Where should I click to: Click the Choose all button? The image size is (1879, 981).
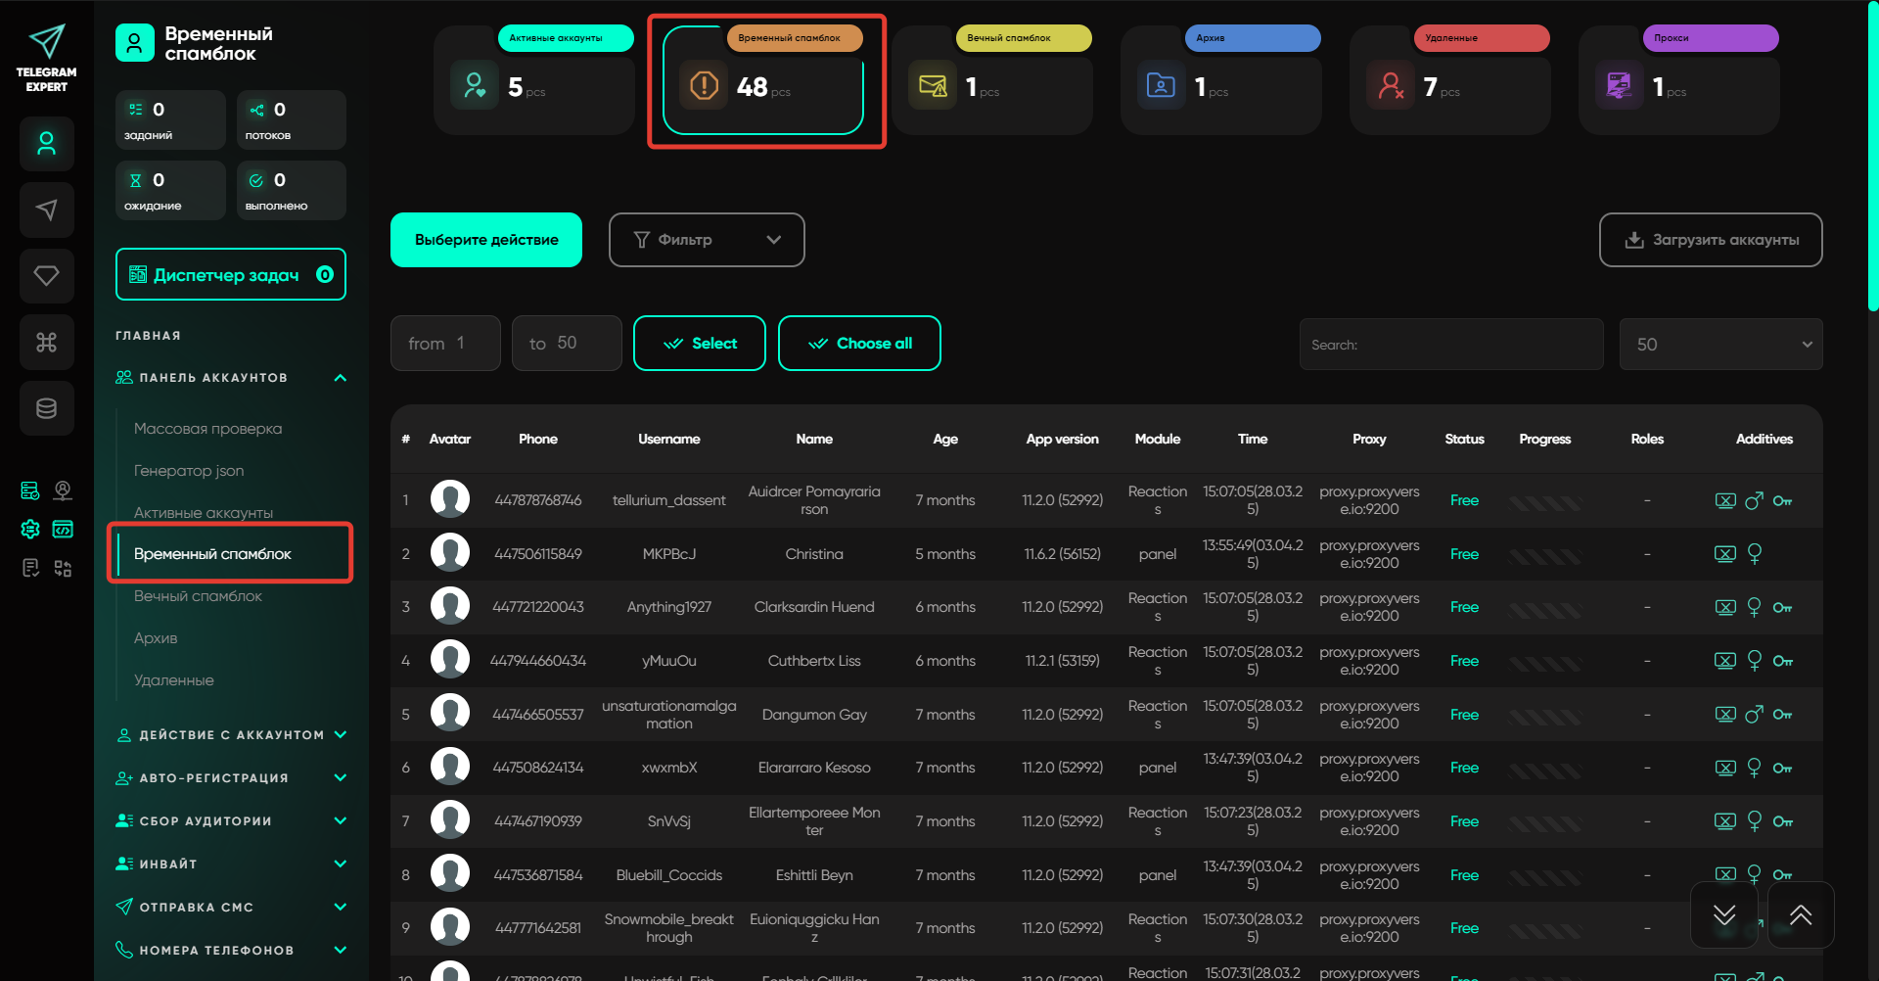859,344
